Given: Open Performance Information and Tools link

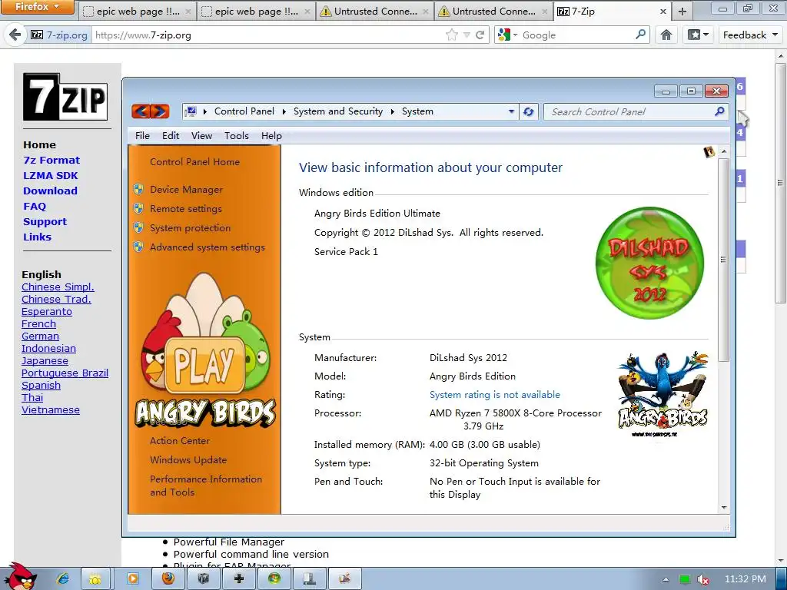Looking at the screenshot, I should click(206, 486).
